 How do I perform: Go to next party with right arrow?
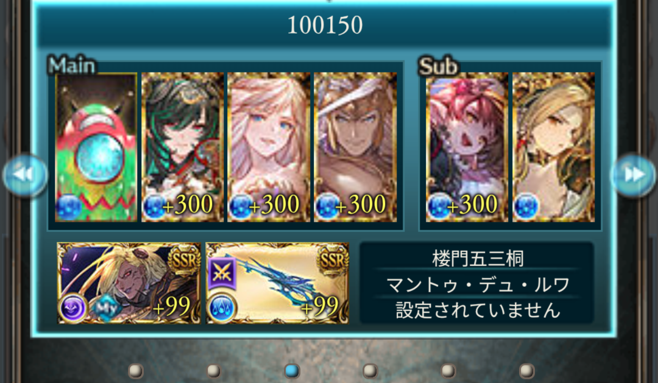click(633, 175)
